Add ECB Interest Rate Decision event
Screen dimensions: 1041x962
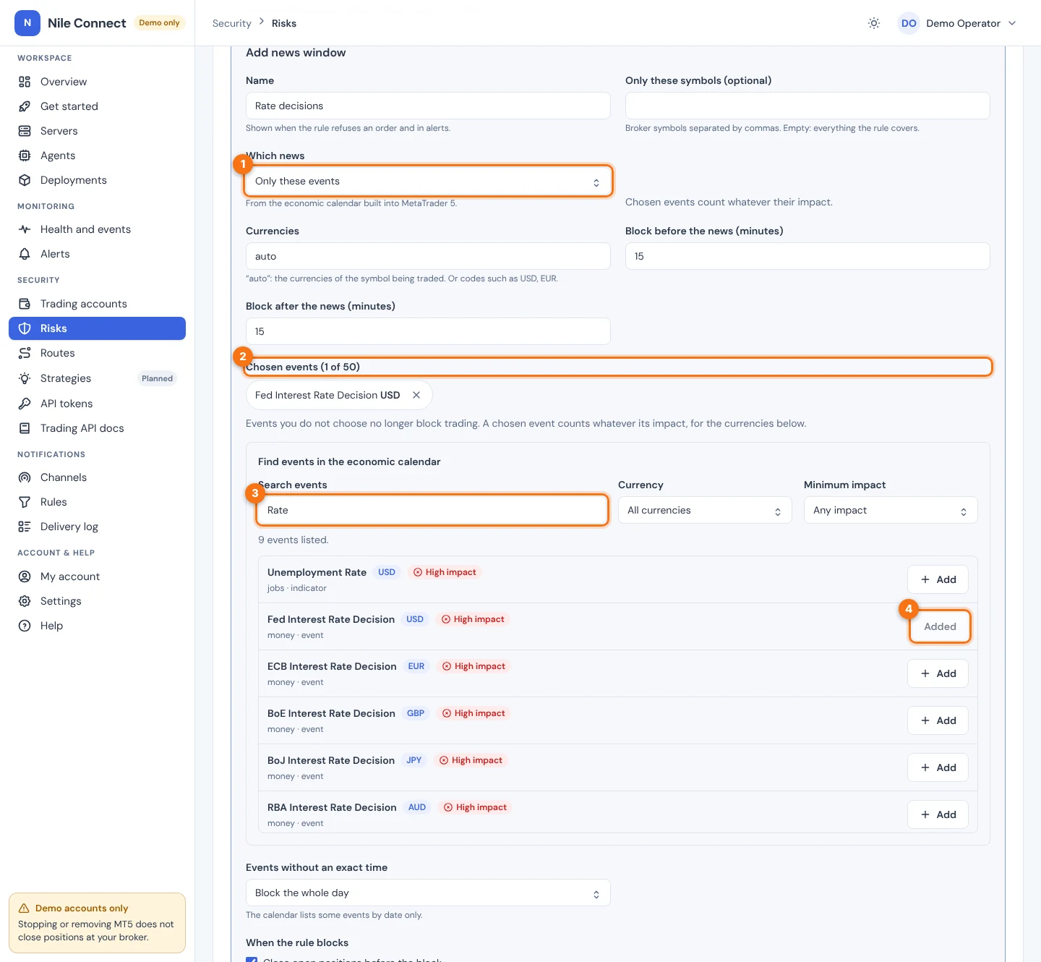[x=938, y=673]
